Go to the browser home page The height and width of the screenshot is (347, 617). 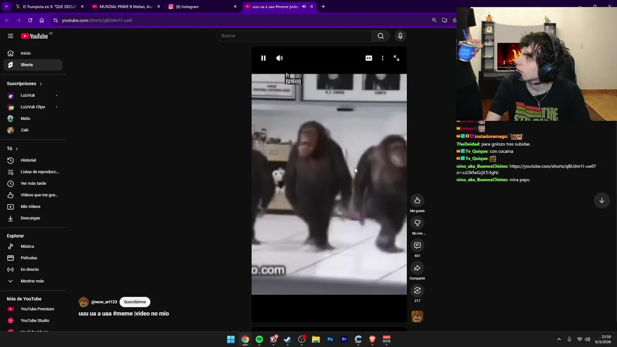tap(41, 20)
